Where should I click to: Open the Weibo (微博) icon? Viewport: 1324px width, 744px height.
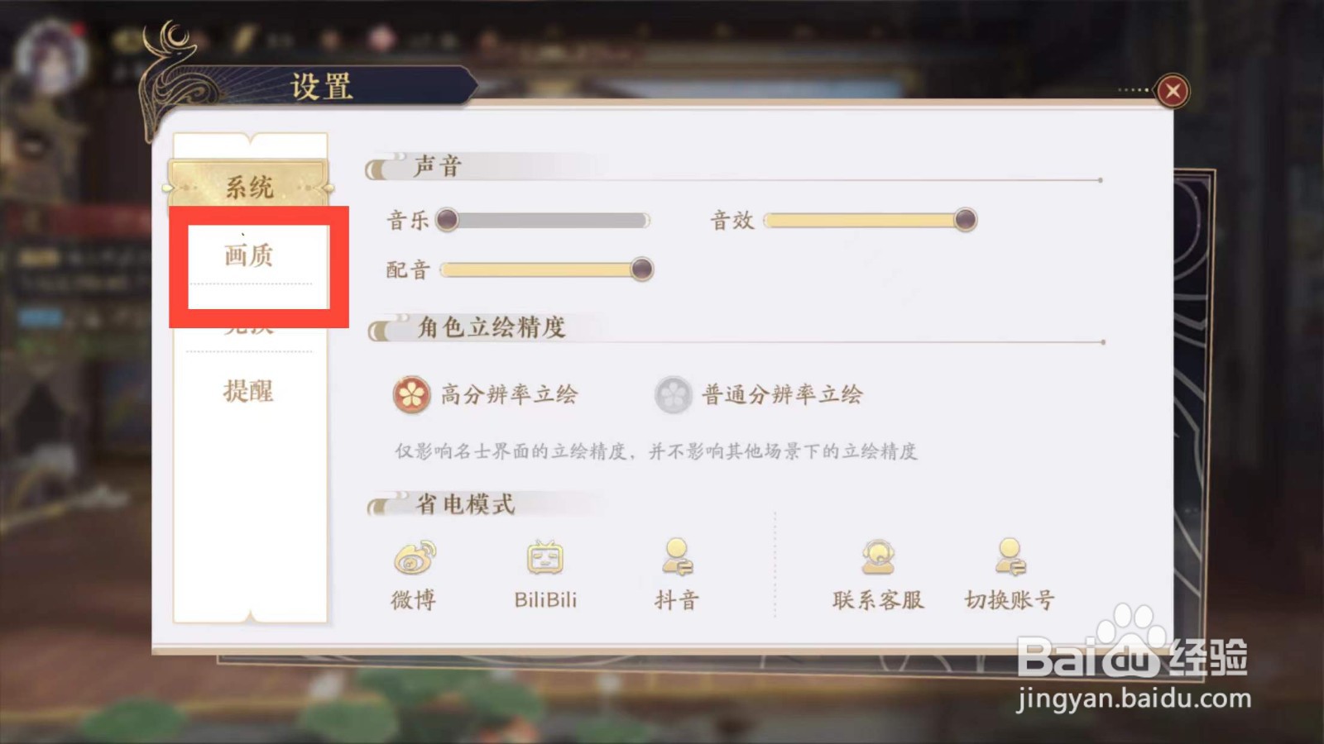[x=415, y=558]
